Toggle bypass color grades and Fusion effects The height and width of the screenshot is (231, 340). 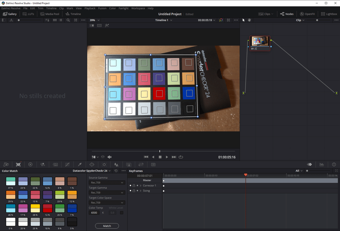(x=221, y=20)
